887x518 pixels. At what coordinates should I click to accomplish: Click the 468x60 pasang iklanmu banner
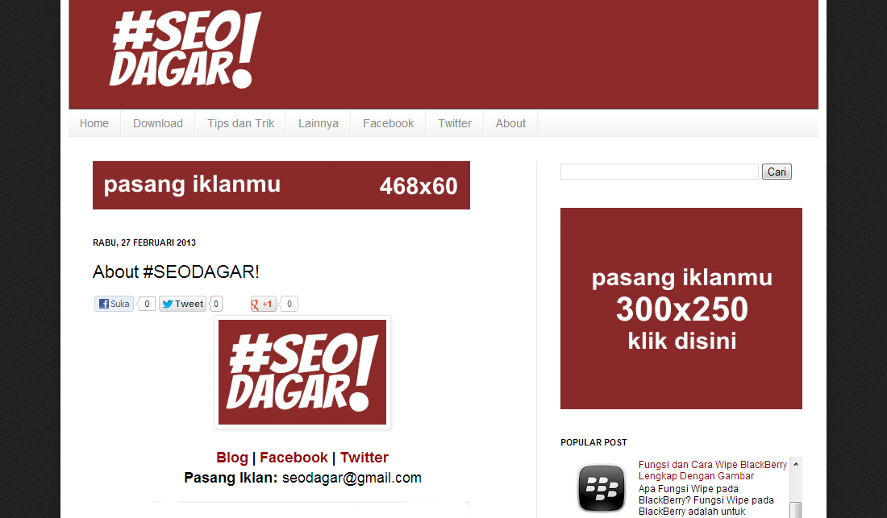coord(281,185)
